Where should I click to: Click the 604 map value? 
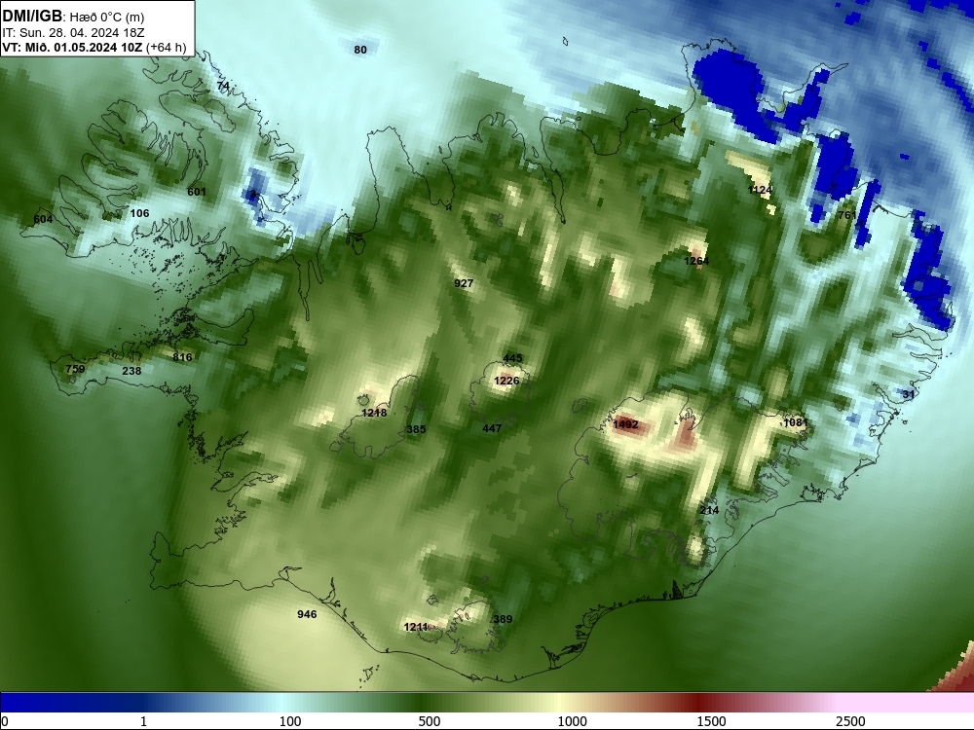43,219
